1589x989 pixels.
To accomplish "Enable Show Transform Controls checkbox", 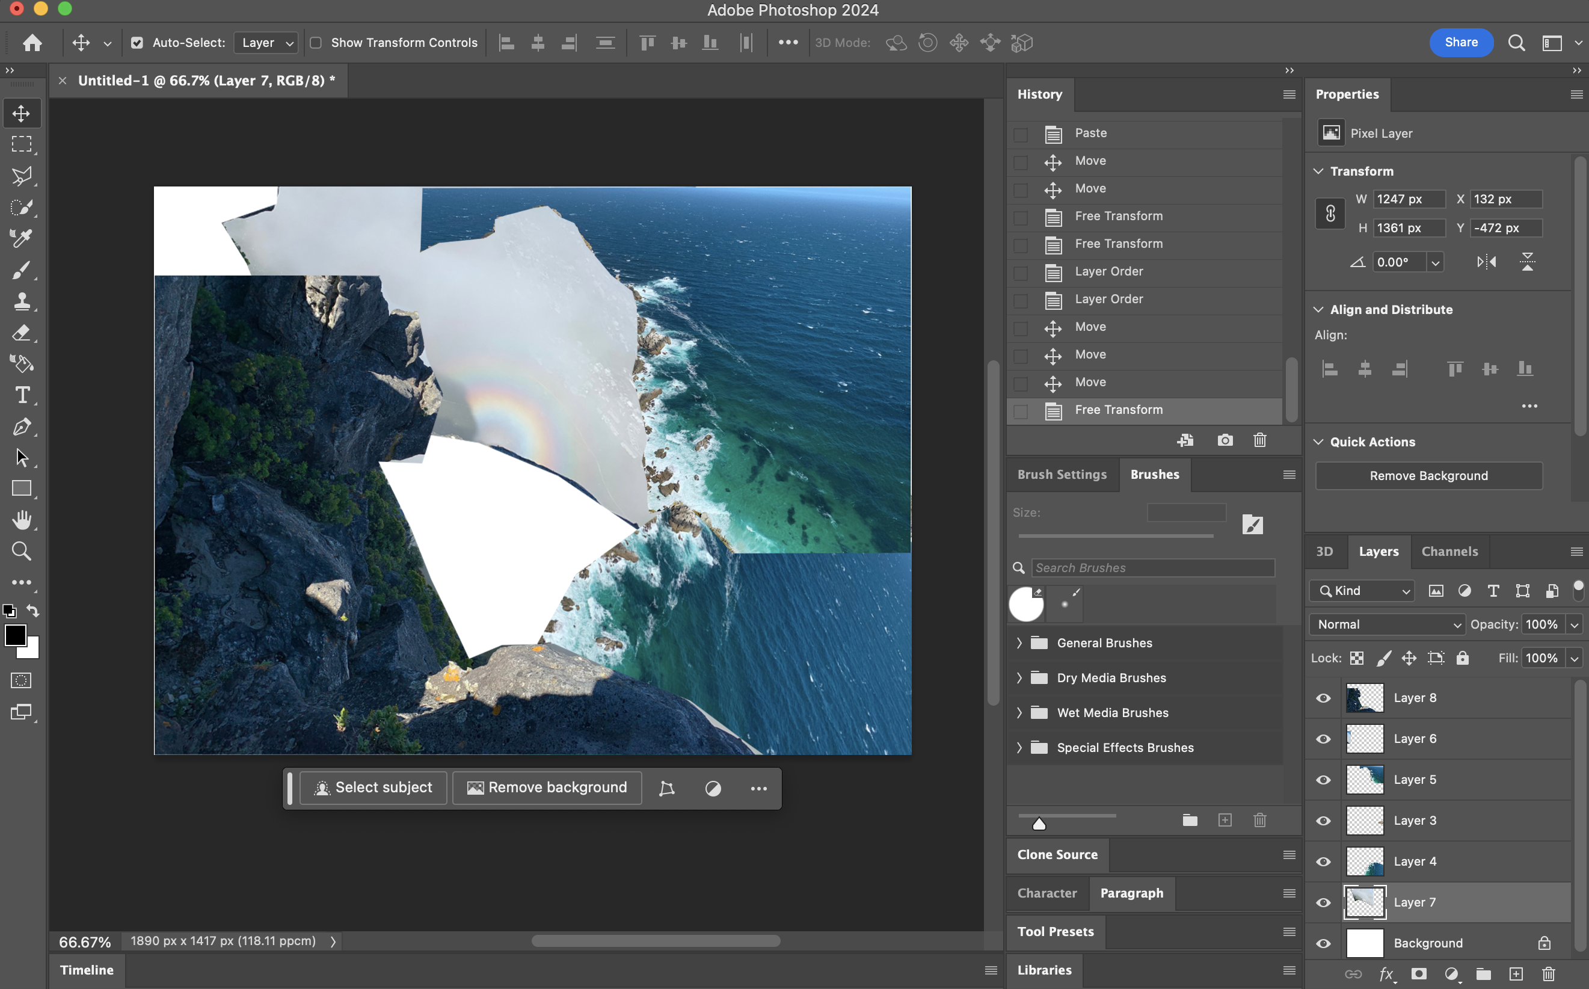I will (x=316, y=43).
